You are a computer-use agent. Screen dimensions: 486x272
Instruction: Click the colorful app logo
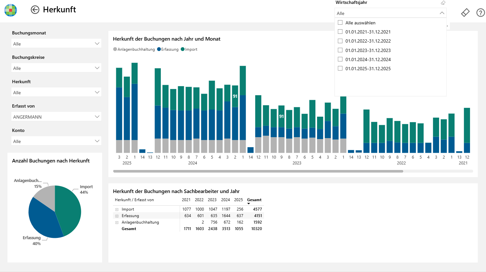[11, 10]
